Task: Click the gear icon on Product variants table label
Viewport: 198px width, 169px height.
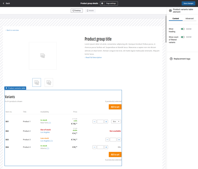Action: (x=6, y=88)
